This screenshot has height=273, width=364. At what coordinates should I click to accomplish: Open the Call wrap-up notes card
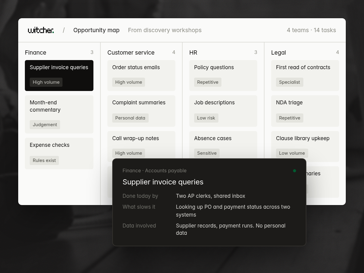tap(141, 145)
